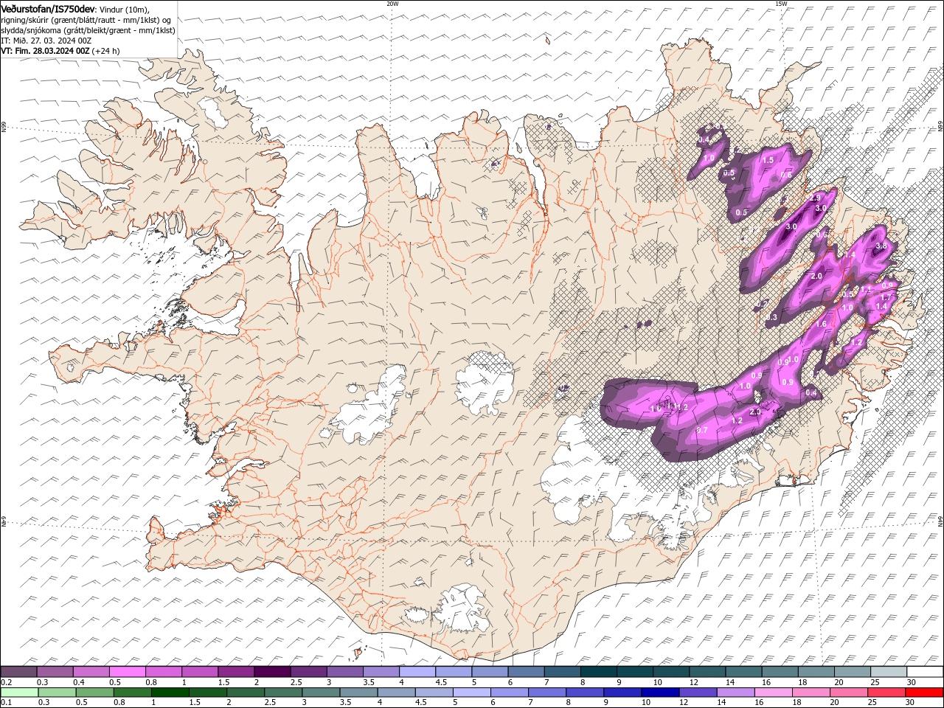Pick the deep blue bottom-row swatch labeled 10

coord(661,693)
